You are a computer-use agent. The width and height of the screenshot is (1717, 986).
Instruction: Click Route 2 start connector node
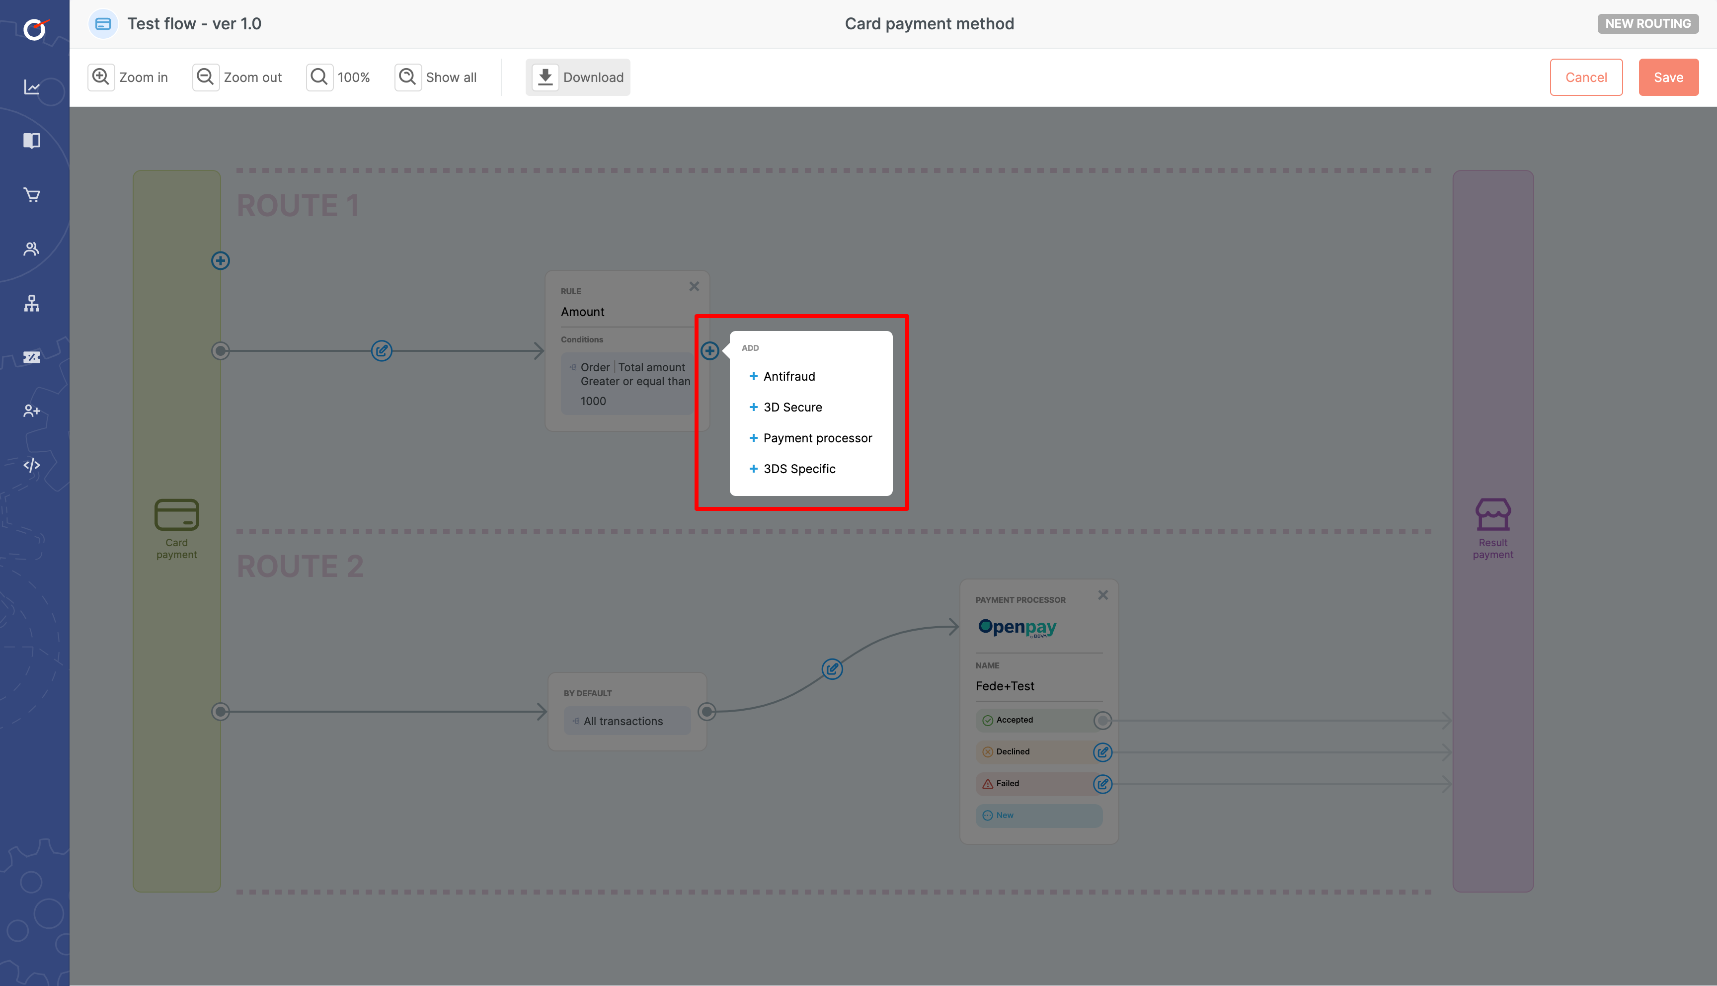tap(221, 712)
